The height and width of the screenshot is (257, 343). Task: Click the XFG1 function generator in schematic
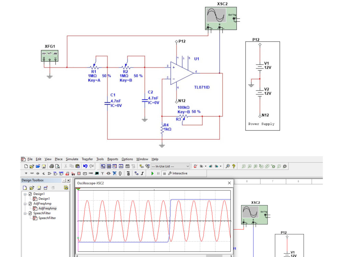pos(50,56)
